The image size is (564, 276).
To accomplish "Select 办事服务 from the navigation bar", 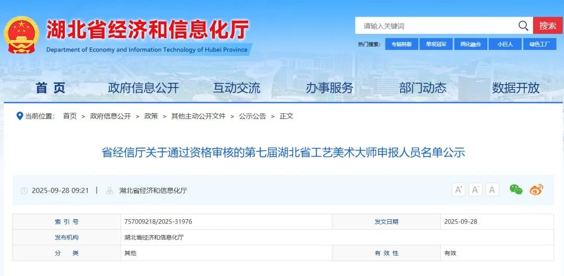I will [330, 88].
